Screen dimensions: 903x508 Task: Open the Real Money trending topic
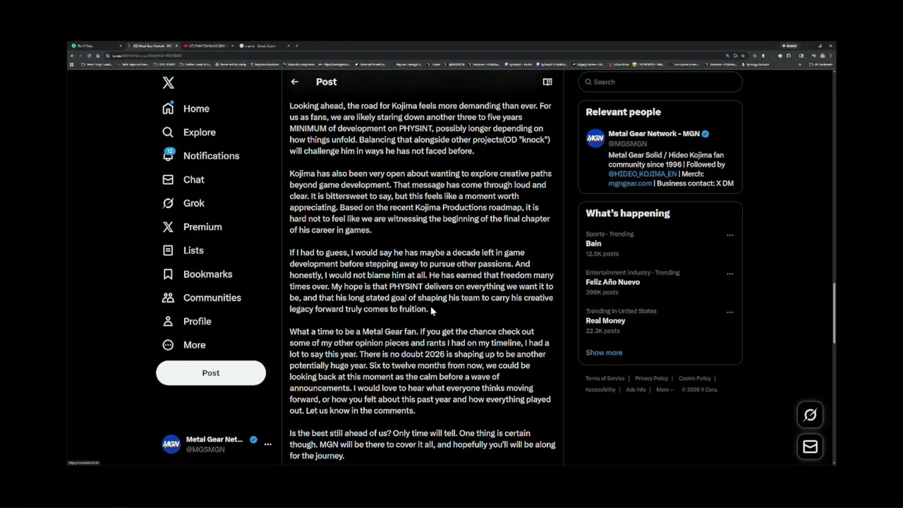pyautogui.click(x=605, y=321)
